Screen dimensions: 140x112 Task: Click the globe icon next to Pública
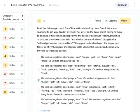50,5
